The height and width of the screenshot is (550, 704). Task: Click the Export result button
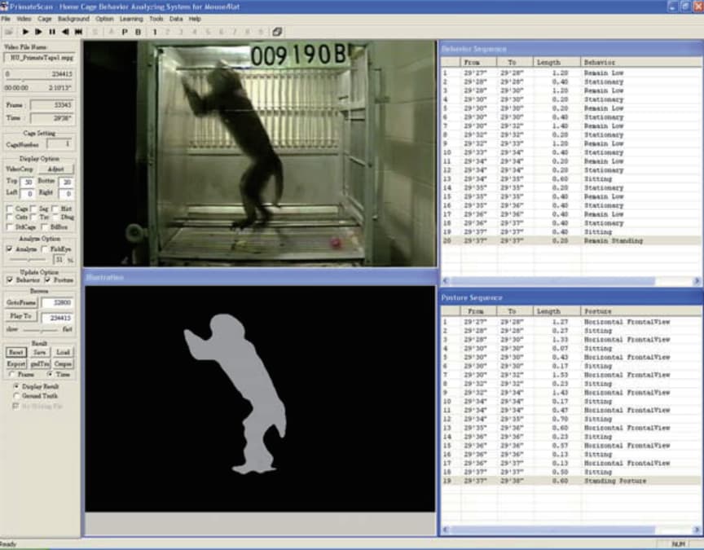17,363
